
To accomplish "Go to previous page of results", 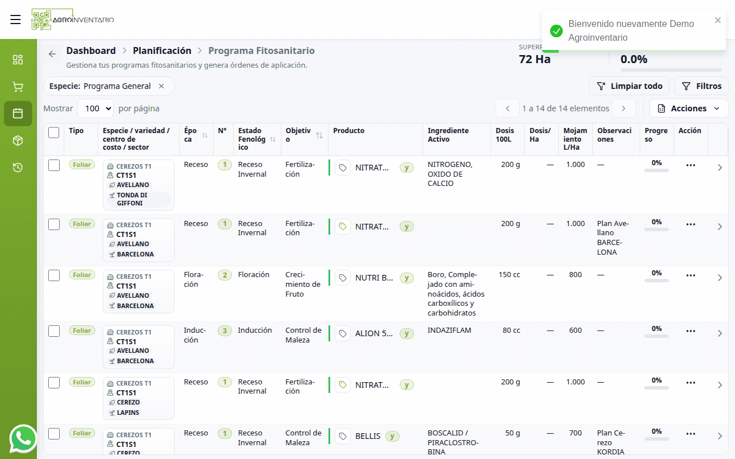I will point(508,108).
